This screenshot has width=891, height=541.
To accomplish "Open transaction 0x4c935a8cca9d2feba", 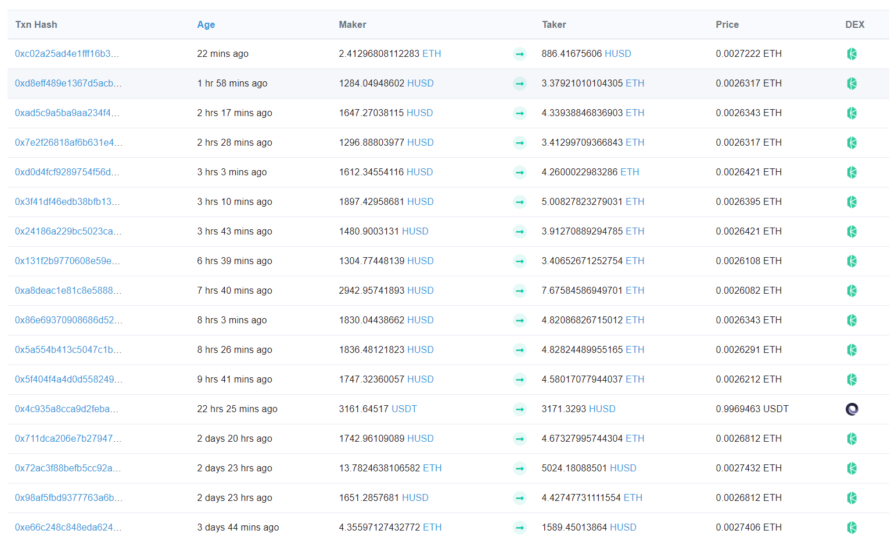I will pos(66,409).
